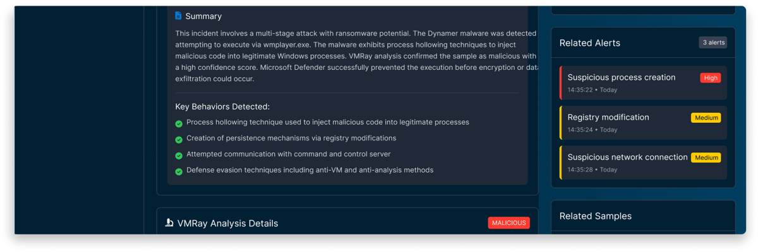758x252 pixels.
Task: Click the green check beside Attempted communication
Action: 179,155
